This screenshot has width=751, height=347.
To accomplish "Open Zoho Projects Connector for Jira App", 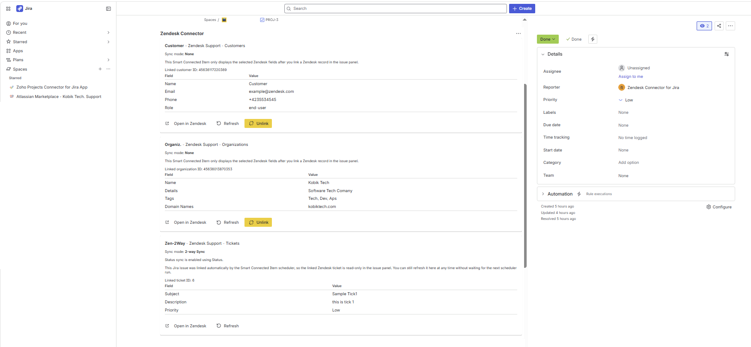I will click(52, 87).
